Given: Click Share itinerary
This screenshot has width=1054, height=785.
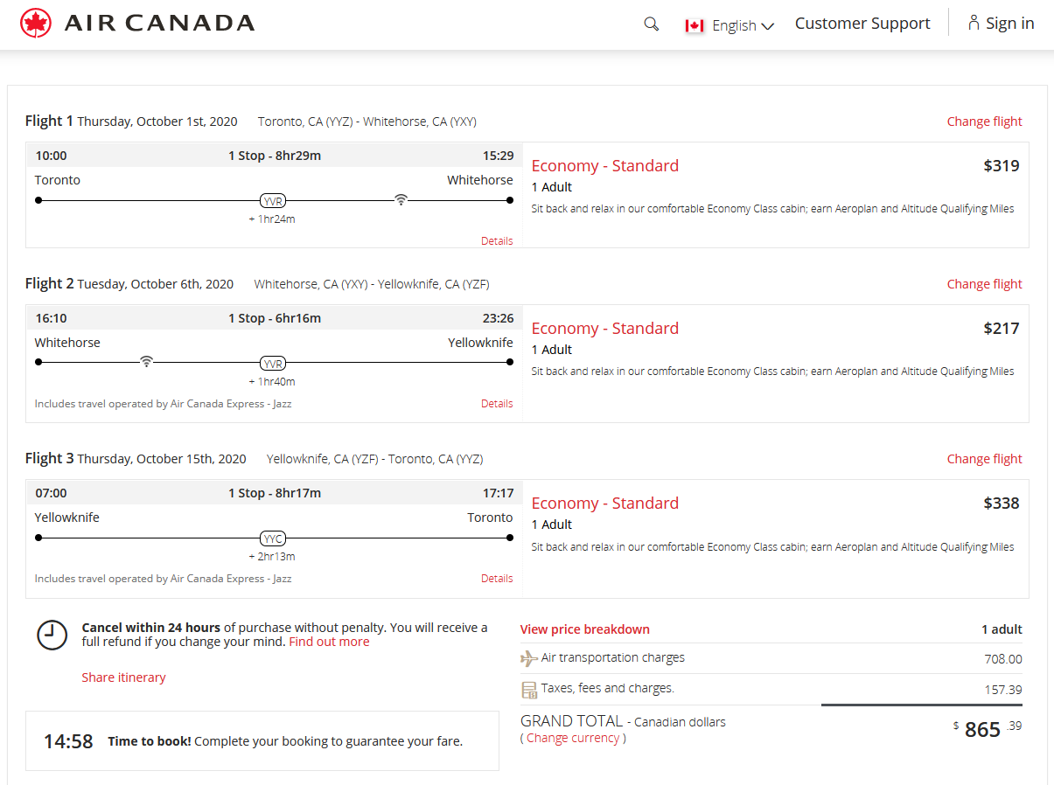Looking at the screenshot, I should pyautogui.click(x=123, y=677).
